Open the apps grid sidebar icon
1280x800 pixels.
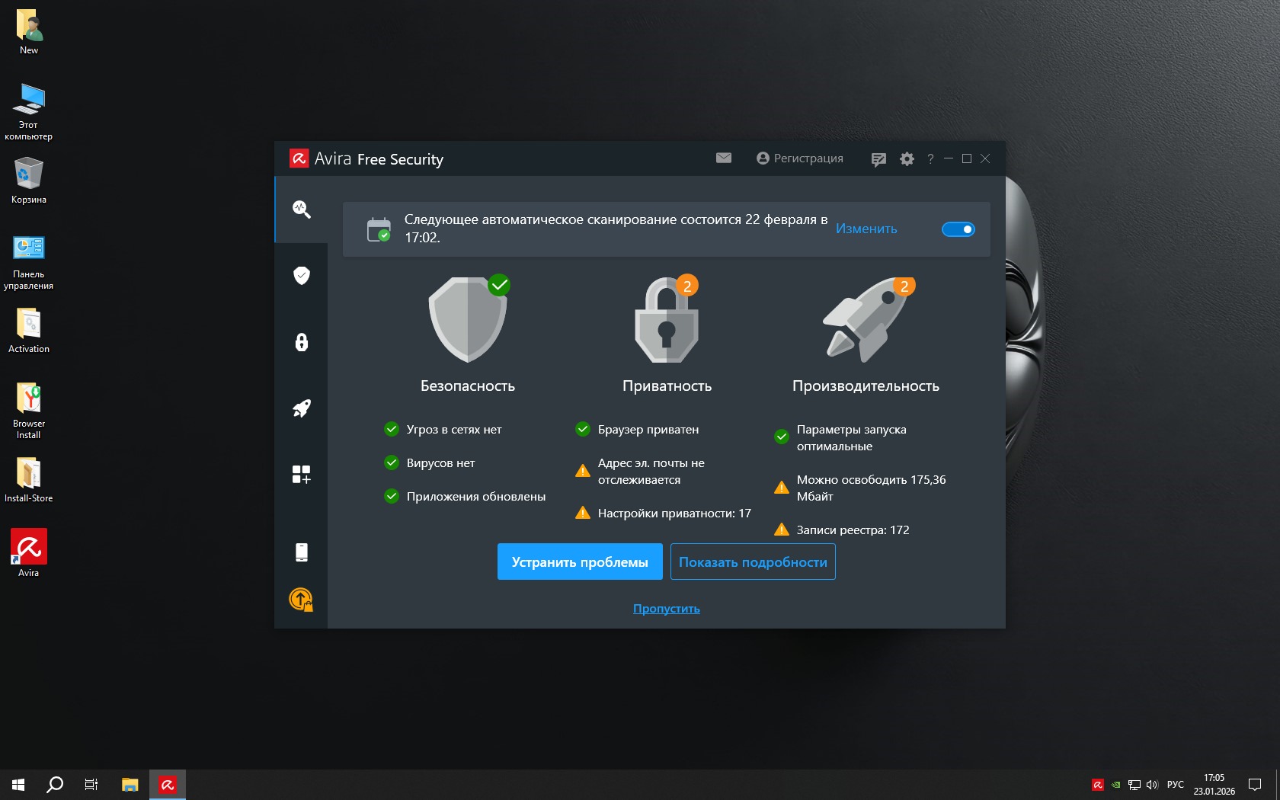point(301,475)
